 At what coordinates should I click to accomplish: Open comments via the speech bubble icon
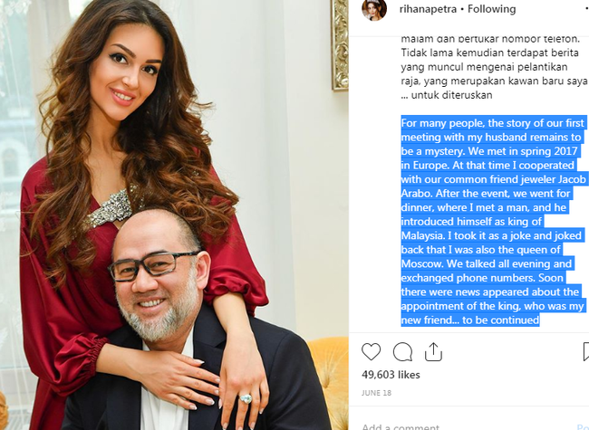402,352
